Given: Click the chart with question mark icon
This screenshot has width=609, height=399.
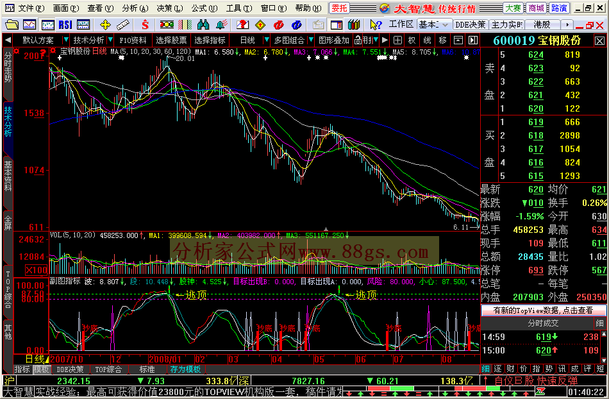Looking at the screenshot, I should pos(243,25).
